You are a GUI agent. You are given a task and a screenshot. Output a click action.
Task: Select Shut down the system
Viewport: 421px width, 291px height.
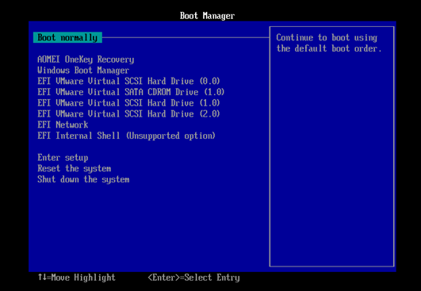tap(83, 179)
